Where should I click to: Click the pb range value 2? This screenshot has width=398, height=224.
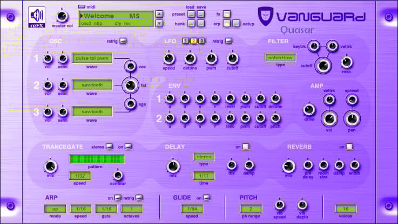[x=251, y=209]
